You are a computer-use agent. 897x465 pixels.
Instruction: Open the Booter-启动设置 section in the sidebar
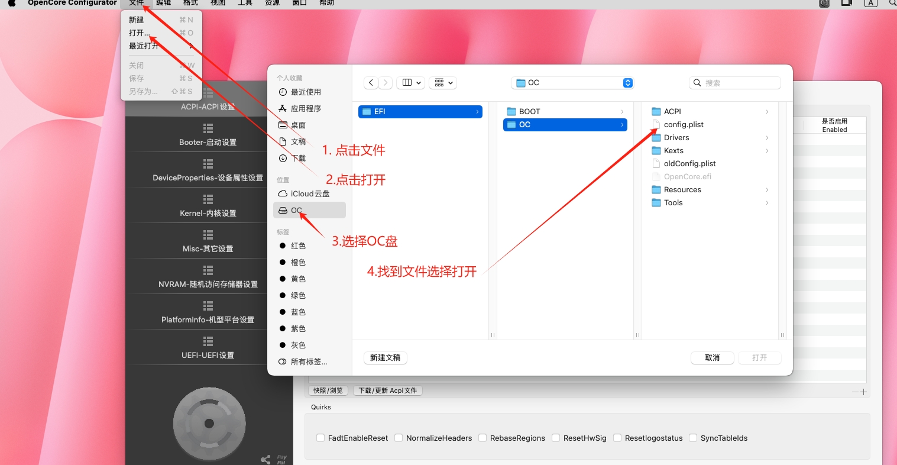[x=208, y=135]
